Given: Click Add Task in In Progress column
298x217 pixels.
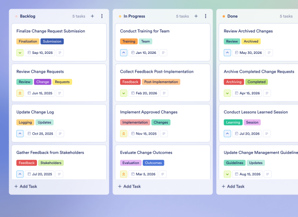Looking at the screenshot, I should [x=130, y=186].
